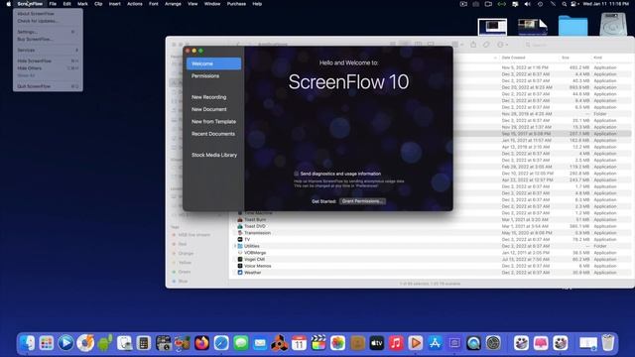Open Trash in the Dock
Screen dimensions: 635x357
point(608,343)
